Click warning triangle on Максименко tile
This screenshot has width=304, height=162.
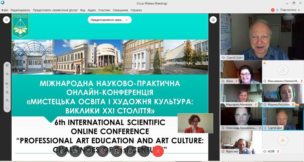click(265, 63)
